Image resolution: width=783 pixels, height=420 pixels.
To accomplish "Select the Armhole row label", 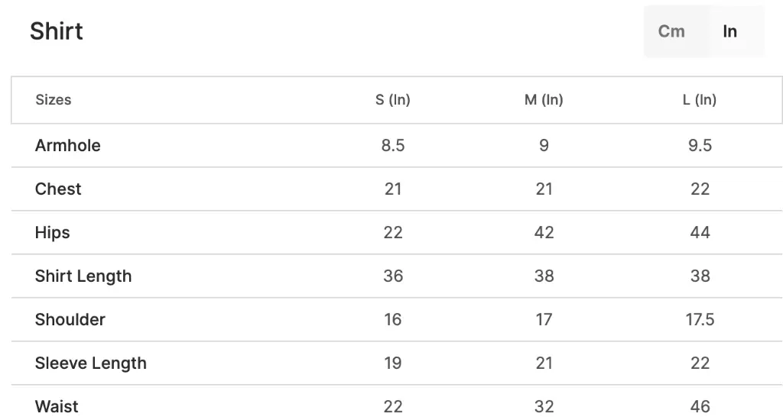I will pyautogui.click(x=68, y=146).
